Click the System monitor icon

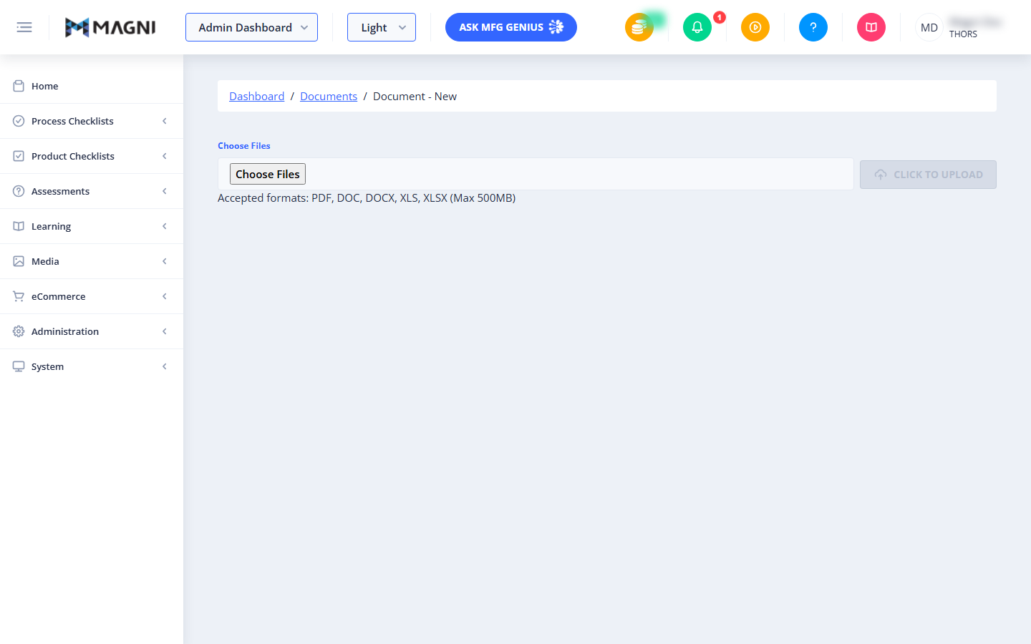pos(19,366)
